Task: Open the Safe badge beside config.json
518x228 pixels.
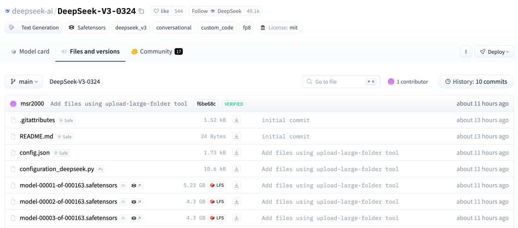Action: [61, 153]
